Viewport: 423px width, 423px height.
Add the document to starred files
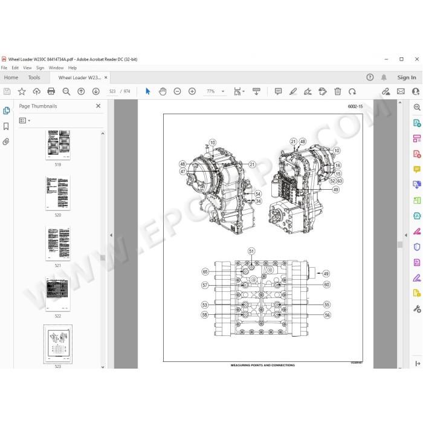click(22, 91)
